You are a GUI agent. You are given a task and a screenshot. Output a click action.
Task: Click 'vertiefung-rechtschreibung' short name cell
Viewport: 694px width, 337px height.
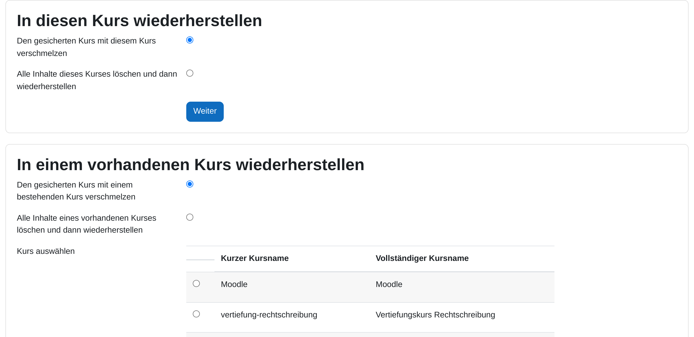[269, 315]
